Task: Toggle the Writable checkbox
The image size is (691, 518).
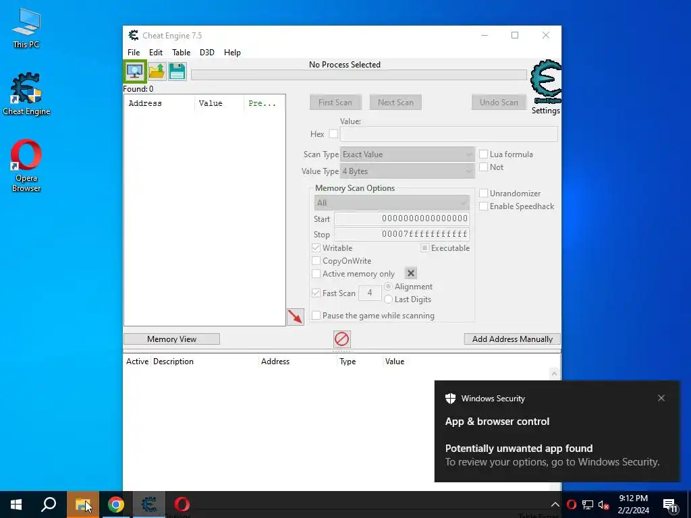Action: [316, 248]
